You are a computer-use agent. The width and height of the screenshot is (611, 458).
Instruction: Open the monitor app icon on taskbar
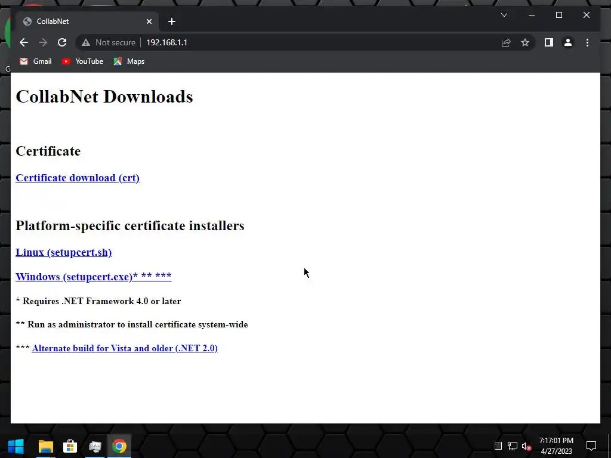tap(95, 446)
